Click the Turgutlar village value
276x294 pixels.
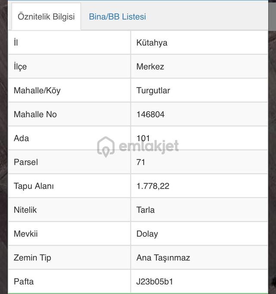pos(153,90)
